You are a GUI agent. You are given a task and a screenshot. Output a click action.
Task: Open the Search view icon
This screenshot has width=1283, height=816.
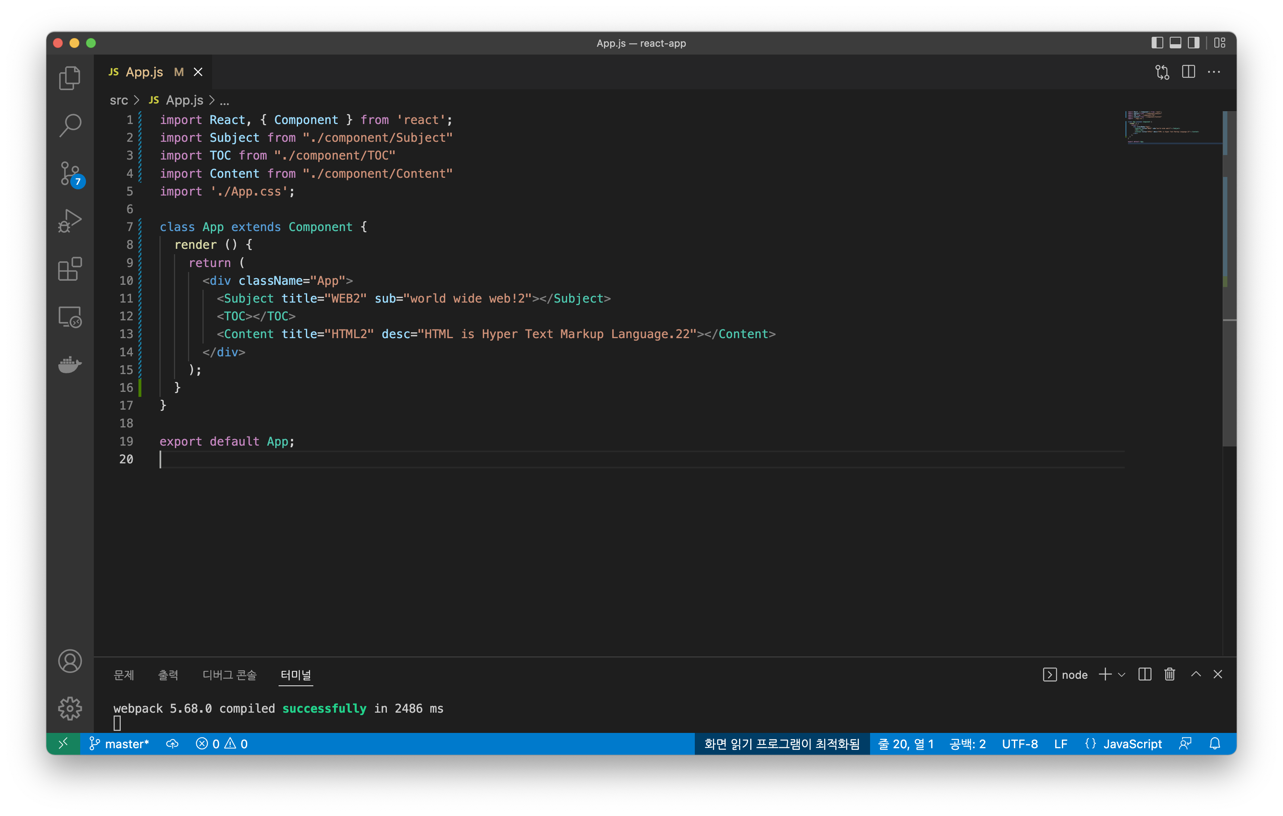click(70, 126)
